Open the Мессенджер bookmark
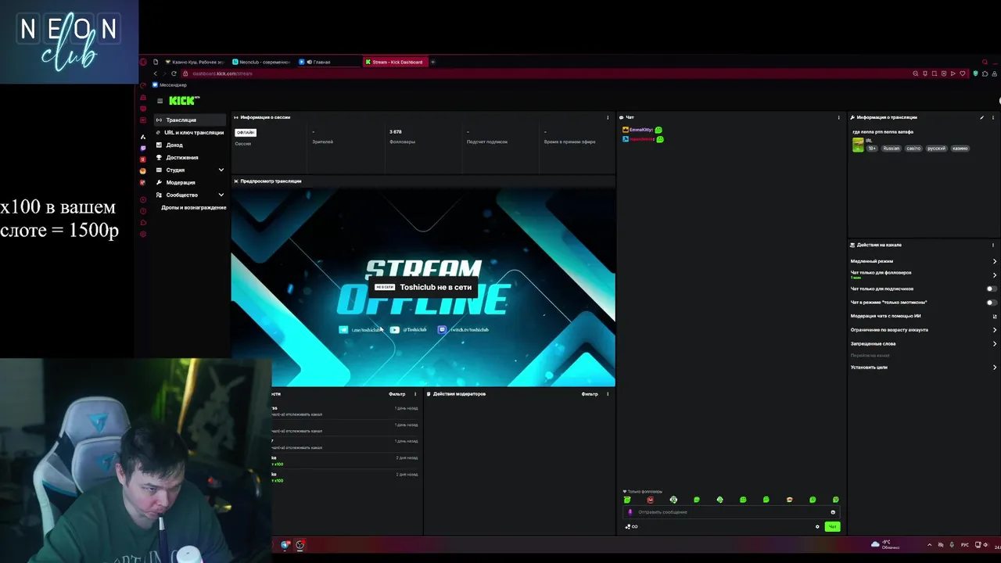Screen dimensions: 1001x563 [169, 84]
